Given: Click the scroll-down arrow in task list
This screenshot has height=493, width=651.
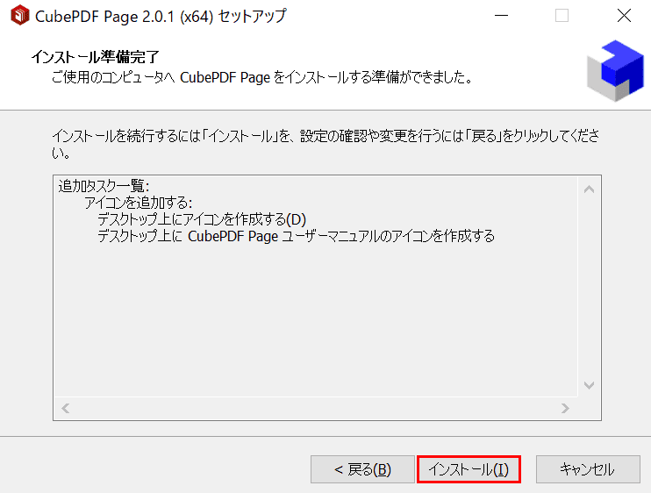Looking at the screenshot, I should click(x=589, y=385).
